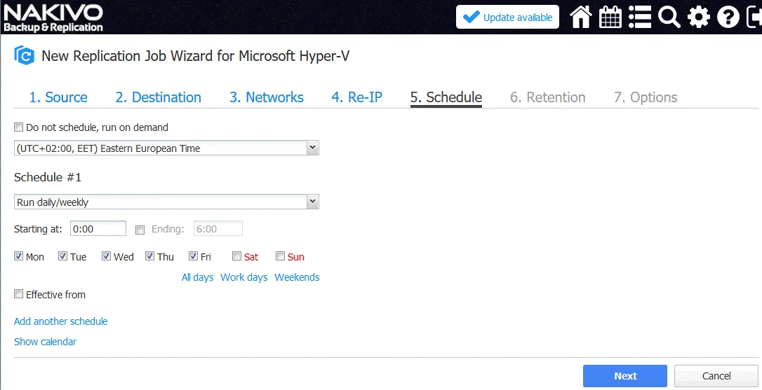Viewport: 762px width, 390px height.
Task: Click the Update available button
Action: tap(507, 18)
